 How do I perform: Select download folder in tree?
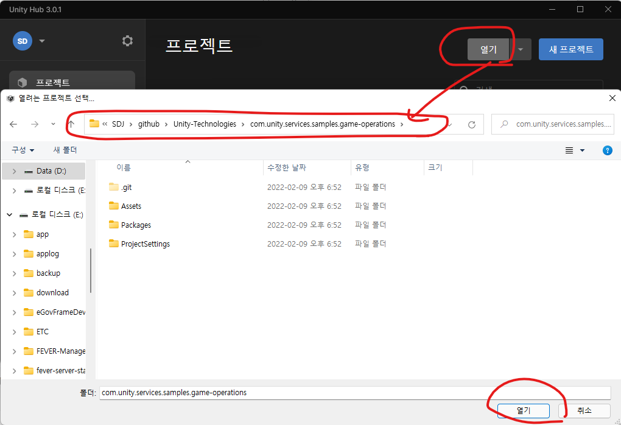click(x=52, y=293)
